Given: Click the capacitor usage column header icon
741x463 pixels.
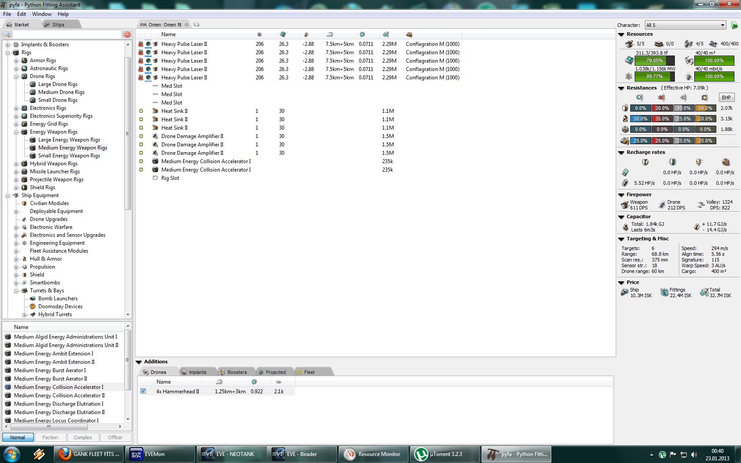Looking at the screenshot, I should click(x=306, y=34).
